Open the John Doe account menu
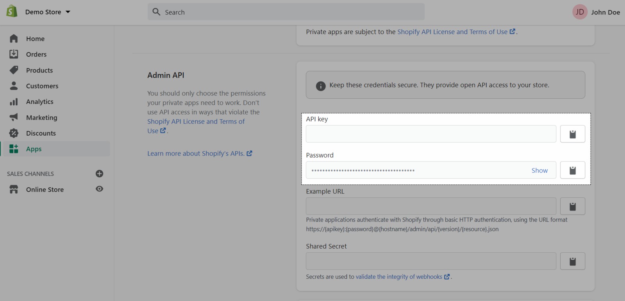This screenshot has height=301, width=625. [605, 12]
